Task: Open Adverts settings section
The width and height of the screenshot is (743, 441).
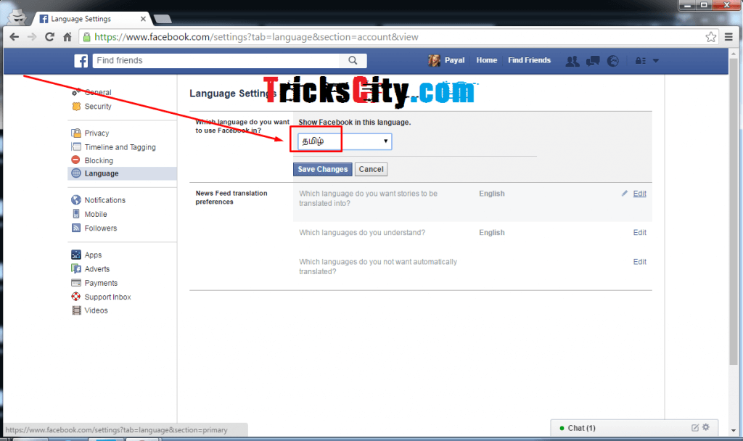Action: click(97, 269)
